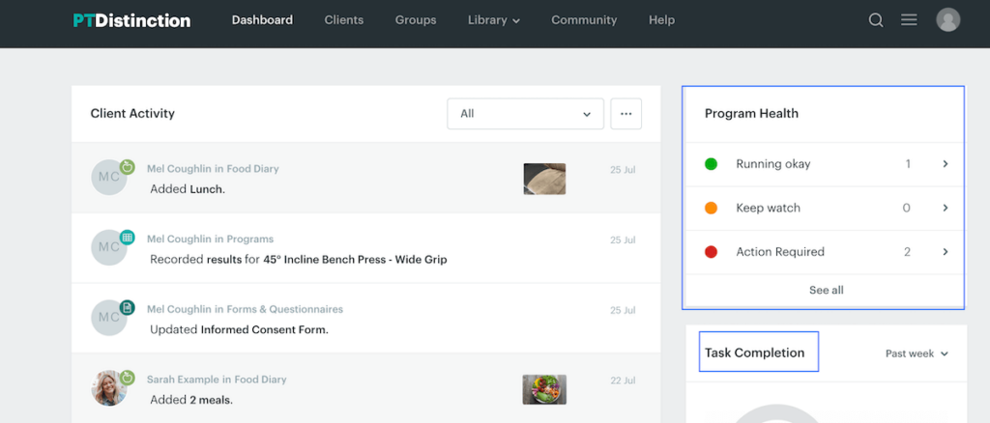Click the user profile avatar icon
Screen dimensions: 990x423
948,20
